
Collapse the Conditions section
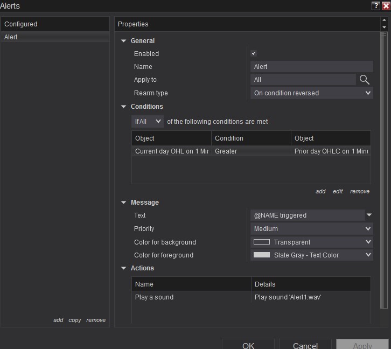coord(124,107)
